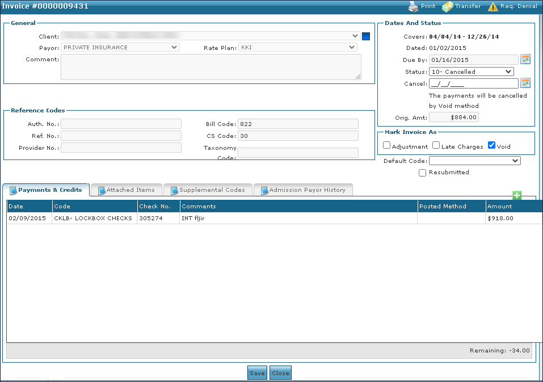Click the blue square next to Client
Viewport: 543px width, 382px height.
pyautogui.click(x=366, y=36)
